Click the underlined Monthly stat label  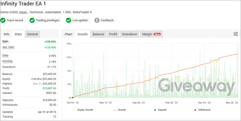8,61
